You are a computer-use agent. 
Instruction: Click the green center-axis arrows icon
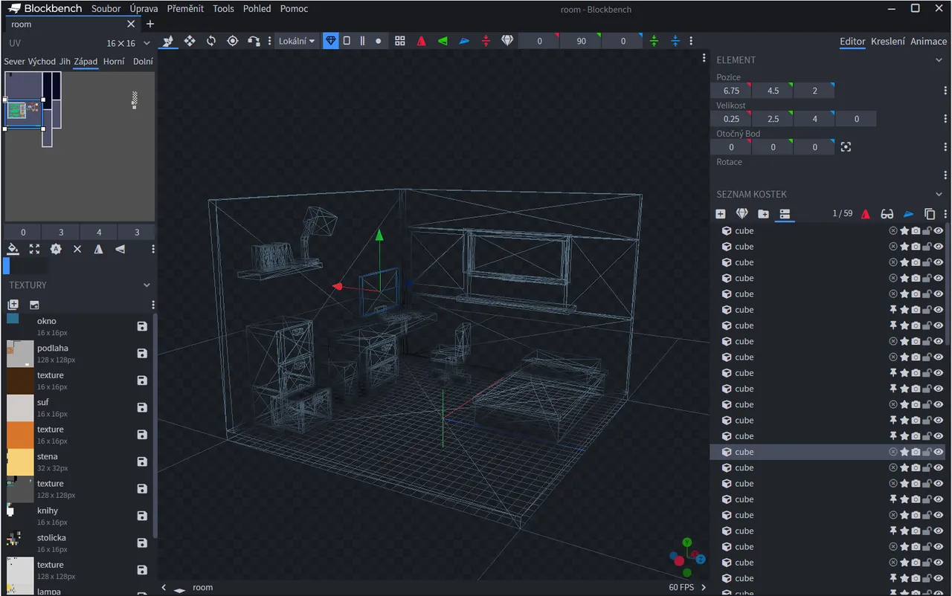point(654,41)
